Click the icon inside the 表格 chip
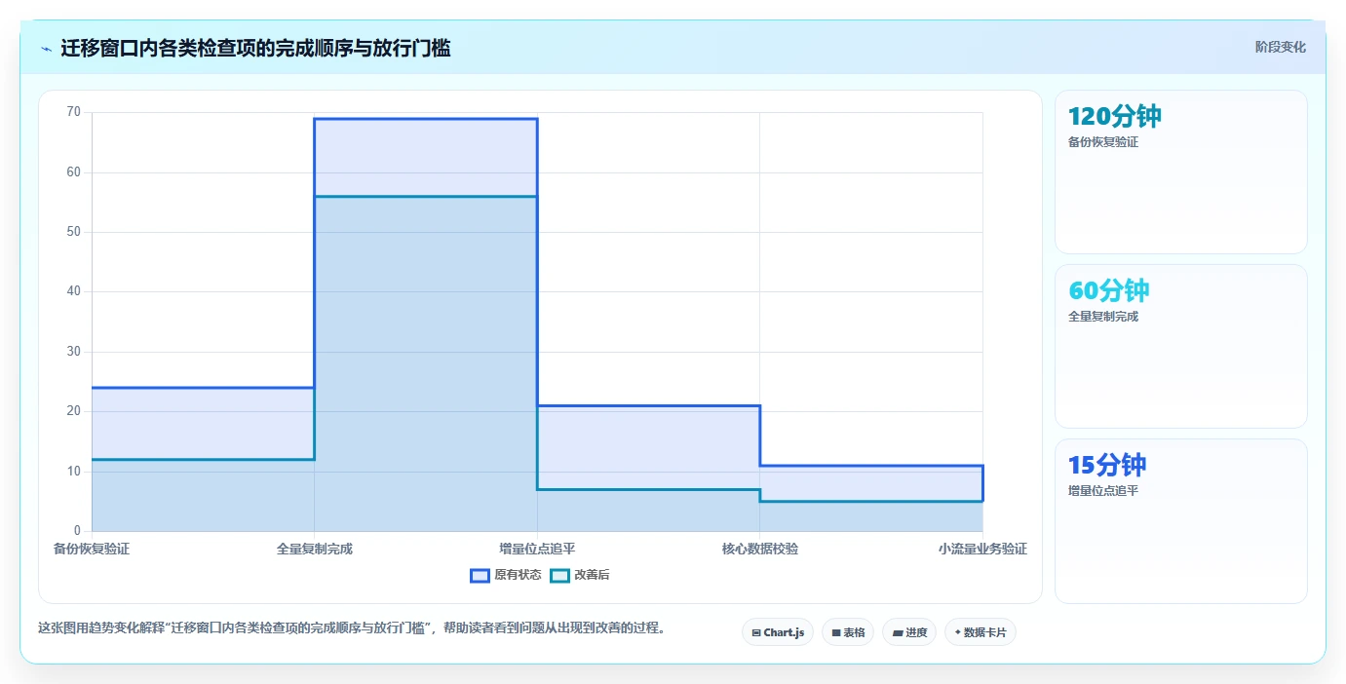 click(836, 633)
